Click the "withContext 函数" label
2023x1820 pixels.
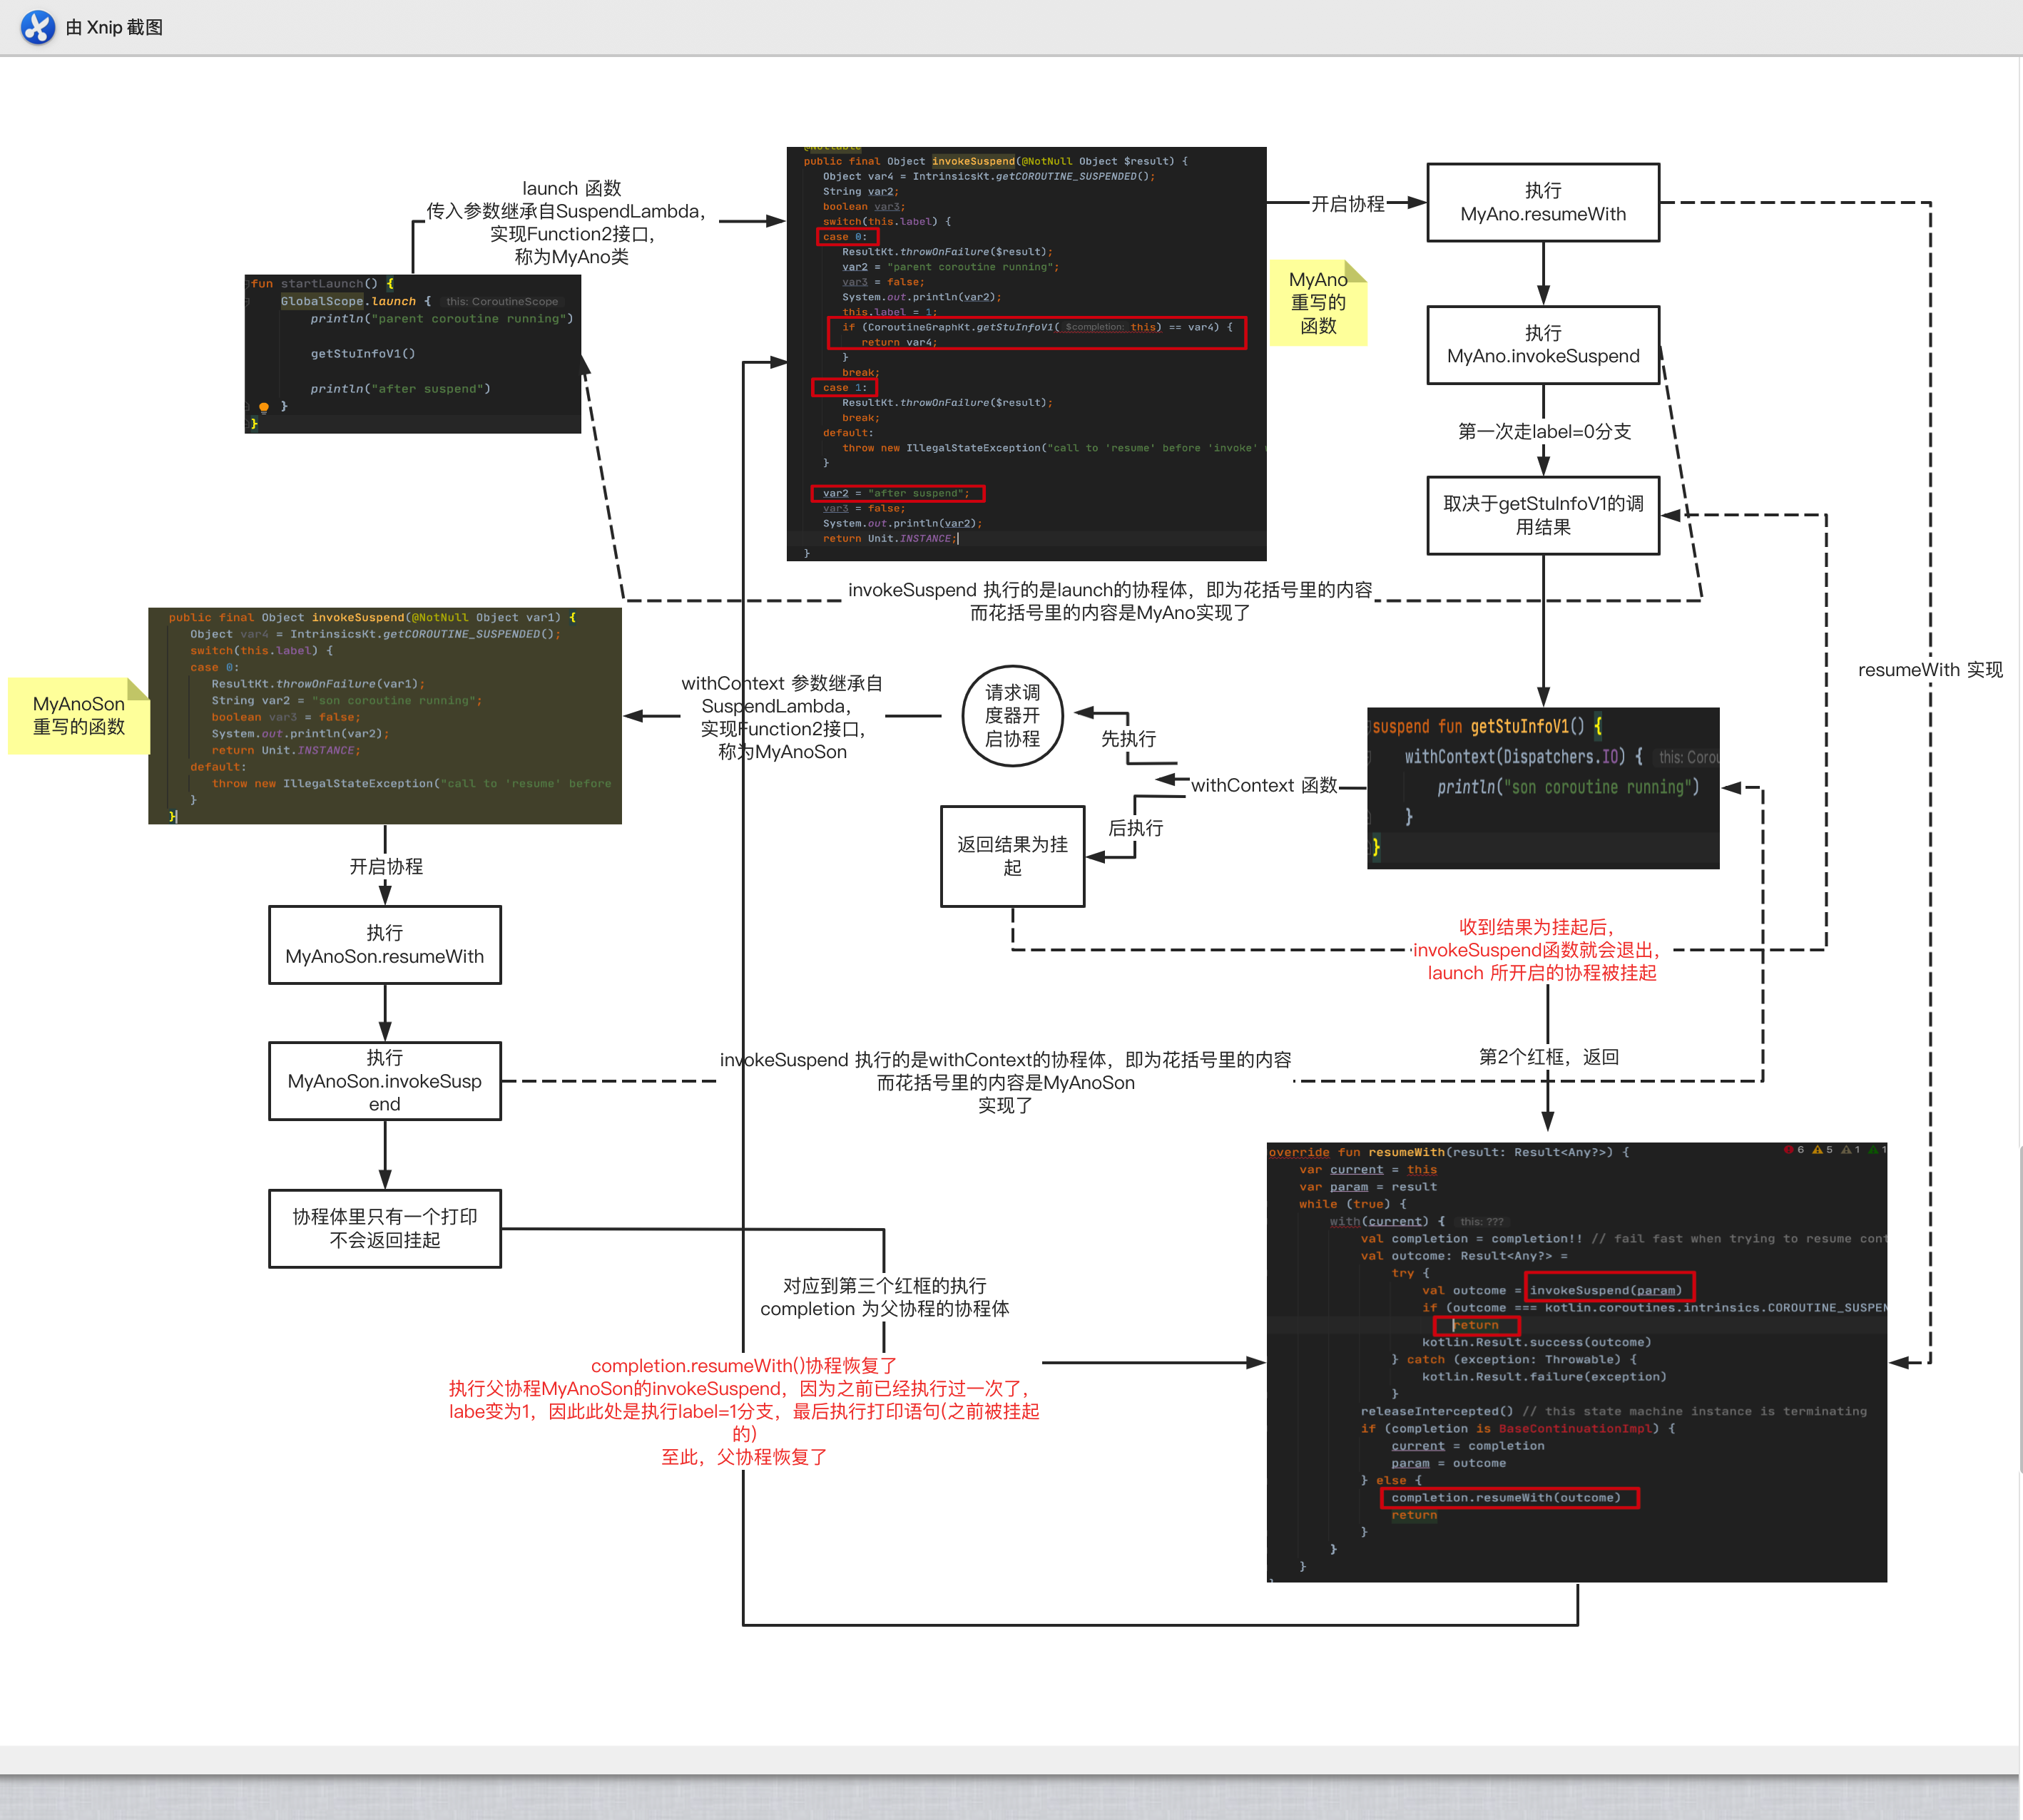point(1264,785)
